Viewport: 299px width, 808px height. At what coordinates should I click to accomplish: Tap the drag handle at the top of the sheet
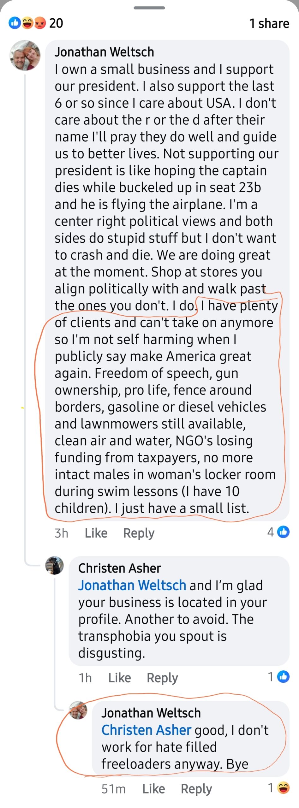coord(149,8)
